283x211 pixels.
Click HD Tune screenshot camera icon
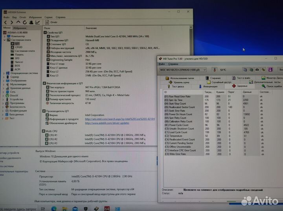tap(257, 70)
